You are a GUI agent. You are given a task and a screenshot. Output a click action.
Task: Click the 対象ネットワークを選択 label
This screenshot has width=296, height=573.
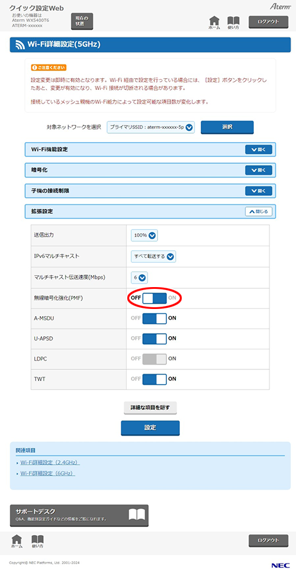click(73, 127)
